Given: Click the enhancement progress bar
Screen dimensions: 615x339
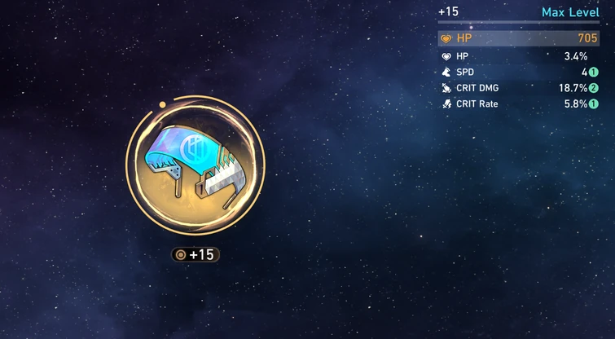Looking at the screenshot, I should tap(519, 22).
